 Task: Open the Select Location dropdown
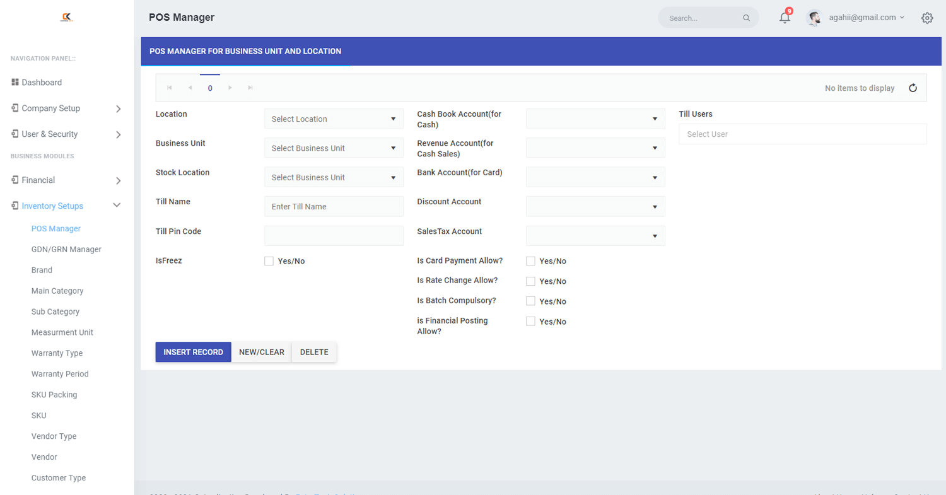pos(334,119)
